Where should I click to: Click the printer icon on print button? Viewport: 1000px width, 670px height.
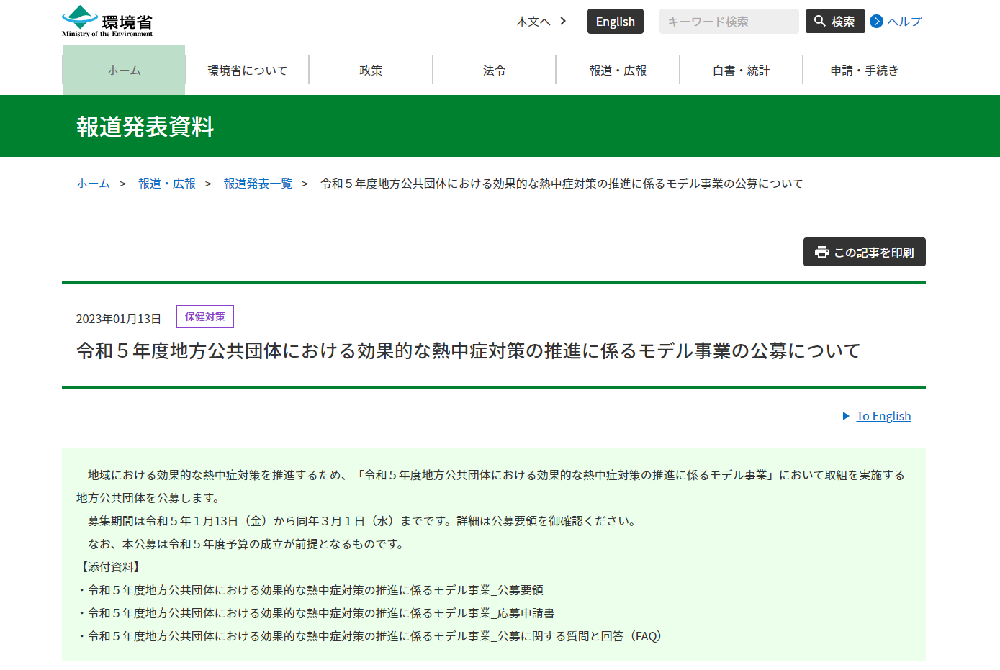(x=821, y=252)
